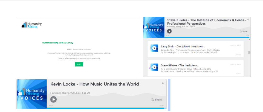Viewport: 263px width, 112px height.
Task: Click Thank you for completing our survey text
Action: tap(79, 49)
